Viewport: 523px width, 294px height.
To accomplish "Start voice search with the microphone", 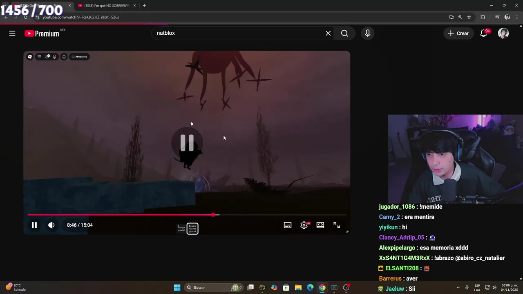I will (x=368, y=33).
